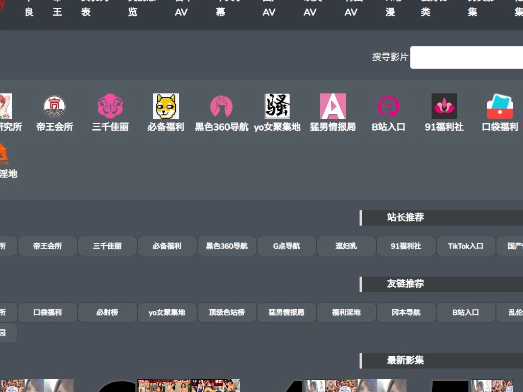Click the G点导航 link under 站长推荐
Screen dimensions: 523x392
[x=287, y=246]
